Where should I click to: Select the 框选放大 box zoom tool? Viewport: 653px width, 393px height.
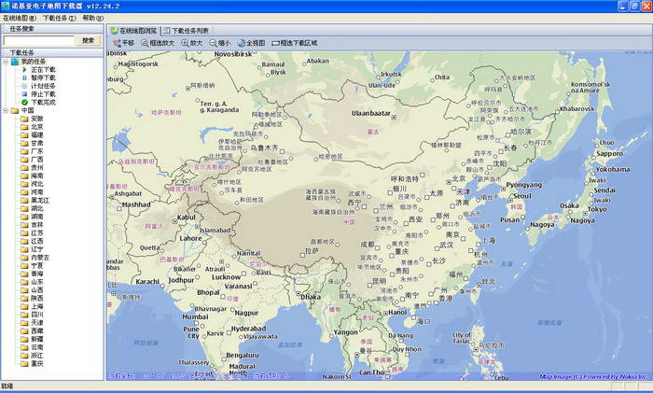tap(158, 43)
